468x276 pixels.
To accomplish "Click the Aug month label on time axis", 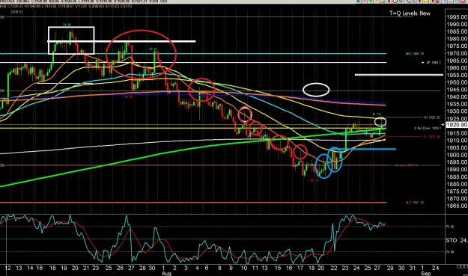I will [166, 274].
